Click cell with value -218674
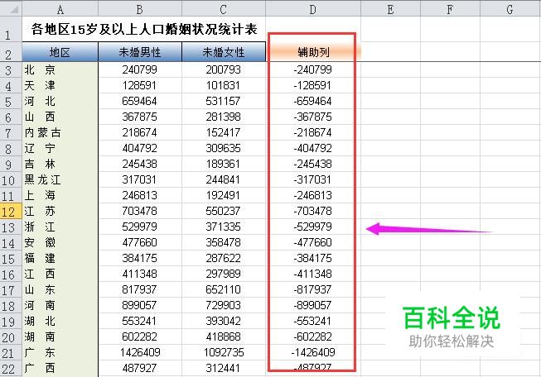Screen dimensions: 541x377 [x=313, y=133]
